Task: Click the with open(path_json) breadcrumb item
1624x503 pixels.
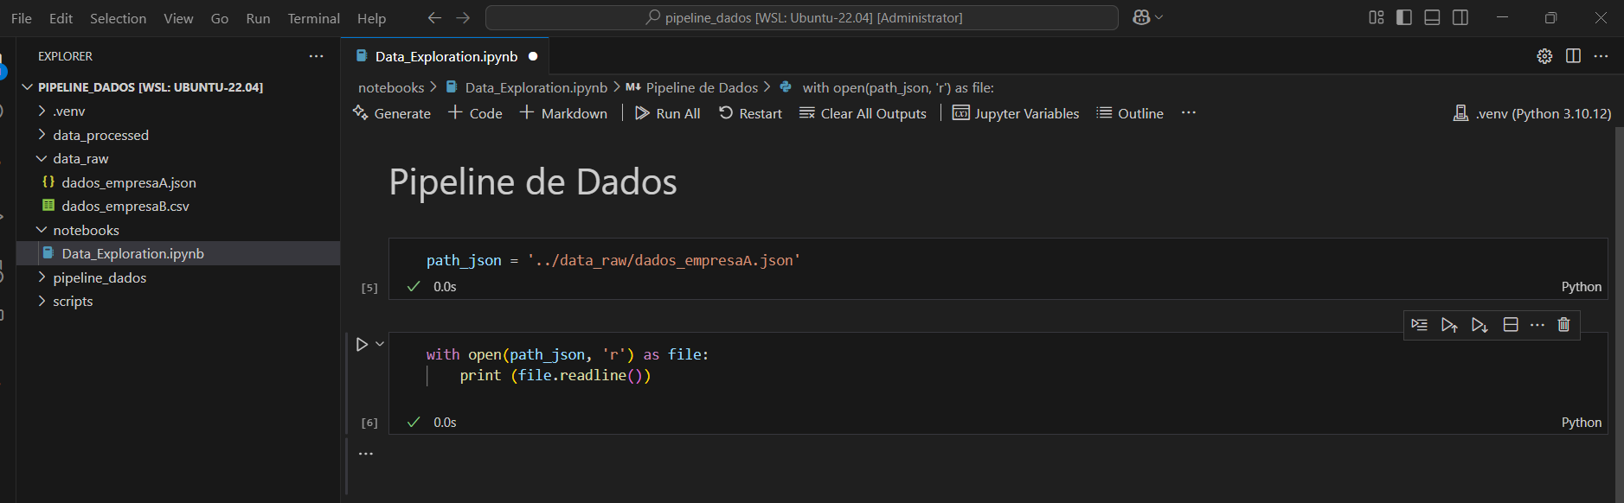Action: tap(887, 87)
